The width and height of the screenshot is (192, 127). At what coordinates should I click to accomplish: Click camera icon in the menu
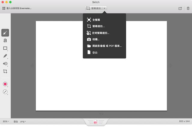click(89, 39)
